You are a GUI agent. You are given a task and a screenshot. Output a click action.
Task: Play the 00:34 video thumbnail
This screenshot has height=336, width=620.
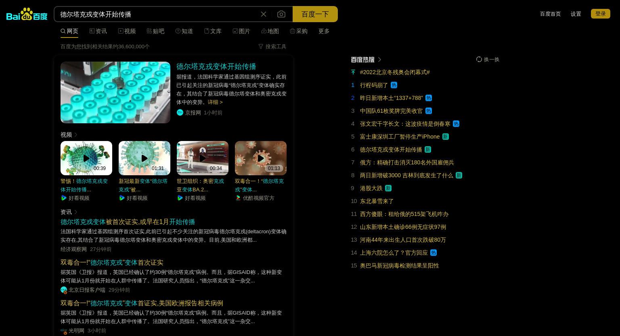click(x=203, y=158)
